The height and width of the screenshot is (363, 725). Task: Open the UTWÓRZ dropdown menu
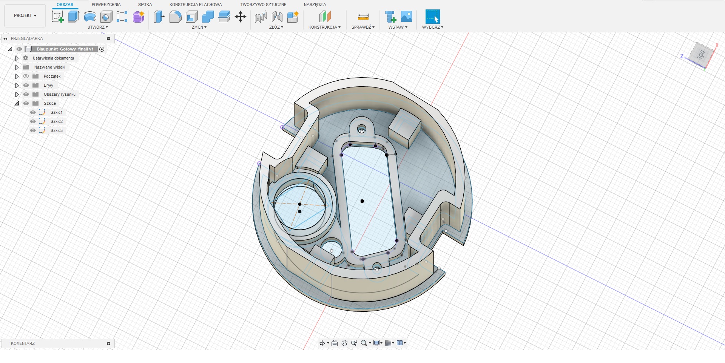97,27
